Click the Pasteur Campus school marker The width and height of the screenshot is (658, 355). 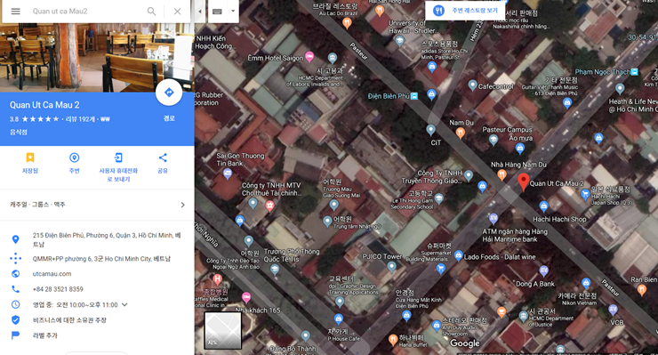[x=493, y=140]
